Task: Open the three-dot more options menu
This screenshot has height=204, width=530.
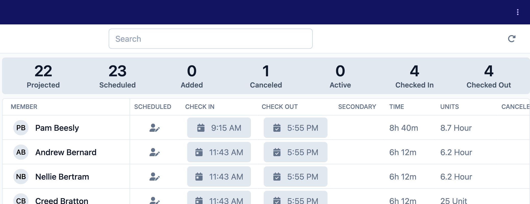Action: [518, 12]
